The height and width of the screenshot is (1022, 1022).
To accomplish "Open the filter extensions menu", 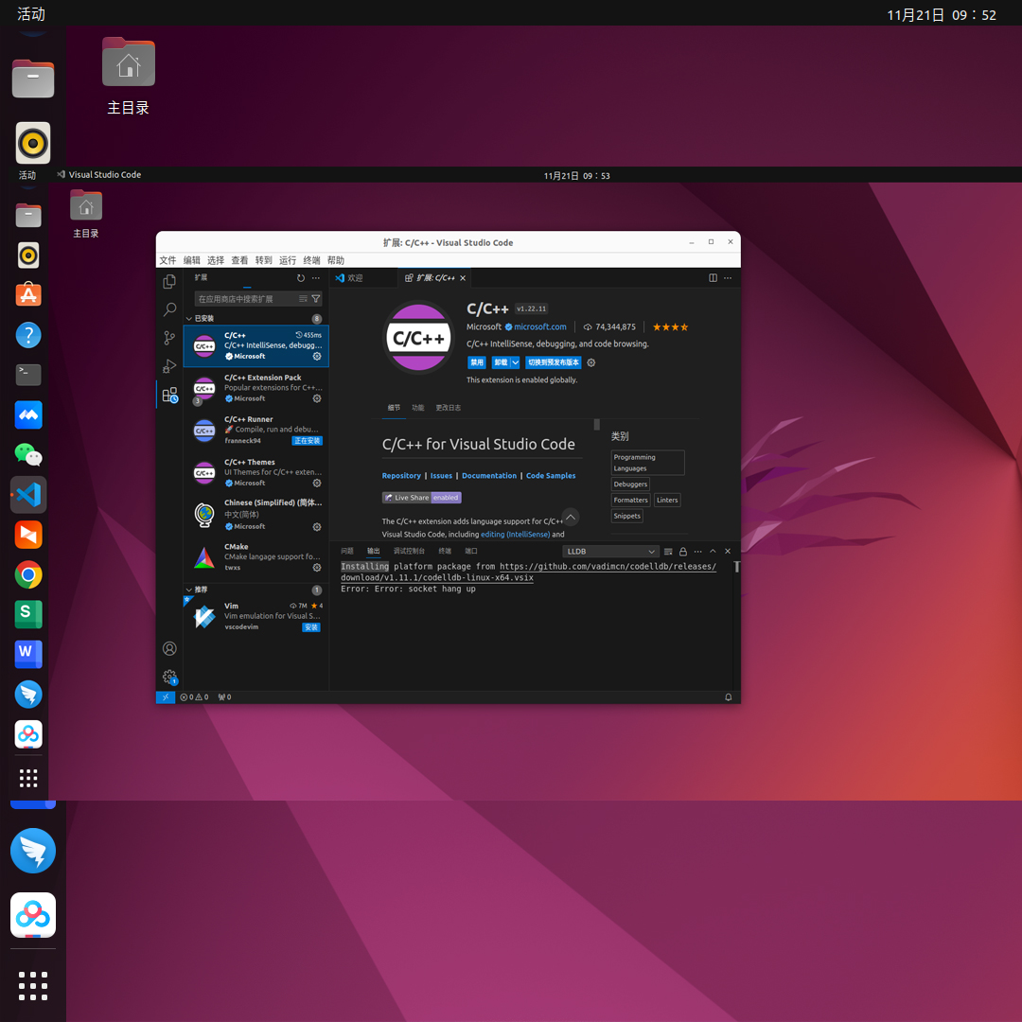I will click(x=316, y=298).
